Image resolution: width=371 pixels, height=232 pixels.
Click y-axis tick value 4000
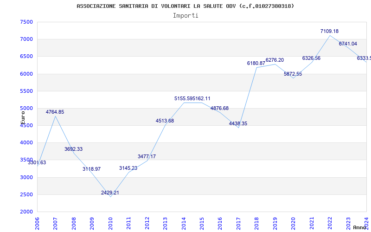[26, 143]
